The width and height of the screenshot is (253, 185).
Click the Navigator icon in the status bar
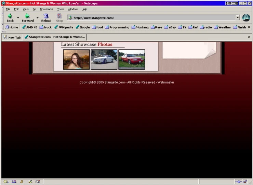pos(6,182)
